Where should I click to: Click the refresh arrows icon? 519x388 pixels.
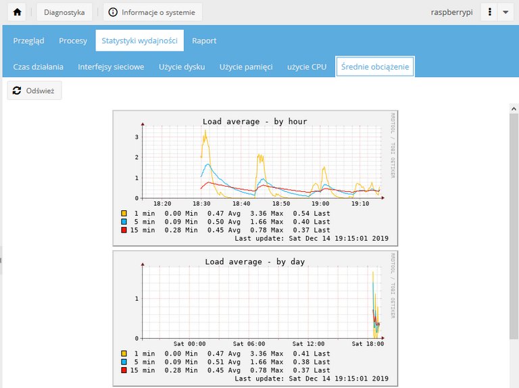[17, 91]
